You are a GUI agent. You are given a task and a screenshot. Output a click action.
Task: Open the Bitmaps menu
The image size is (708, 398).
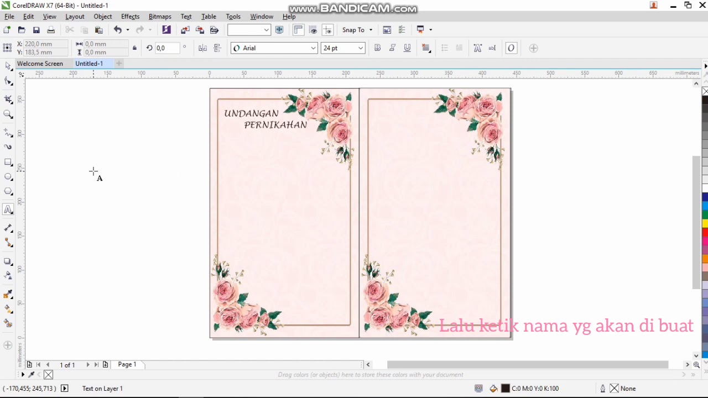click(x=160, y=17)
